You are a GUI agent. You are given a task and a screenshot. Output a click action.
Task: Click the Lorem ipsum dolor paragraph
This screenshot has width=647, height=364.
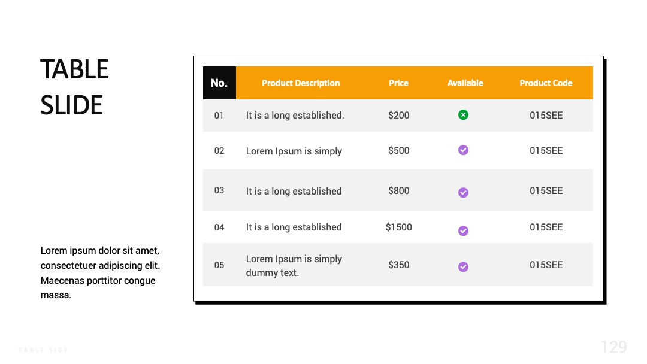coord(100,272)
